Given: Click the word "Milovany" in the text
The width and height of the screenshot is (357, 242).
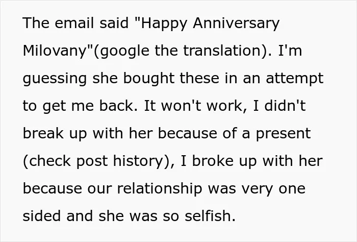Looking at the screenshot, I should [x=54, y=51].
